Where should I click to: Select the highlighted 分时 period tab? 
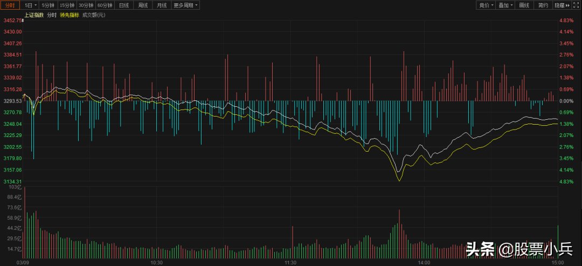(x=11, y=5)
